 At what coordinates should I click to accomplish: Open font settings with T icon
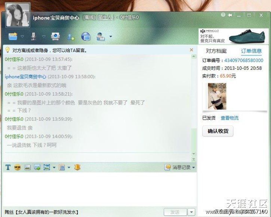pyautogui.click(x=8, y=167)
